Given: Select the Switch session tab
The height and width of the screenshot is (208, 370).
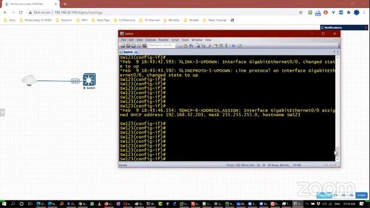Looking at the screenshot, I should 128,52.
